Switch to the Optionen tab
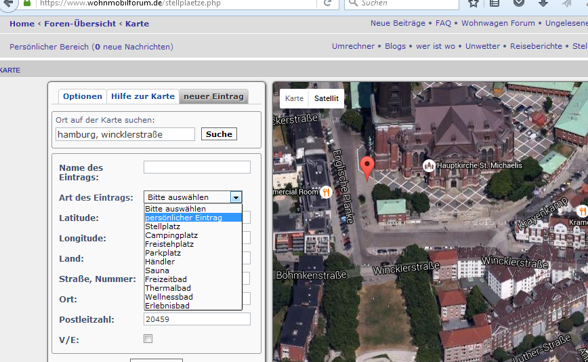The image size is (588, 362). click(x=83, y=96)
